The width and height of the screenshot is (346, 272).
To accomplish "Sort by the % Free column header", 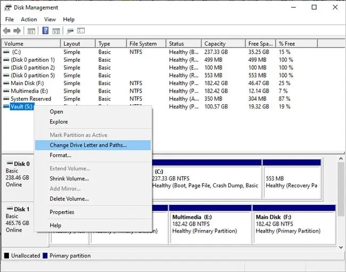I will point(297,44).
